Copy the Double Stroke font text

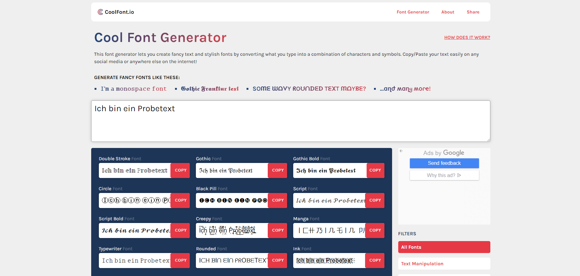180,170
